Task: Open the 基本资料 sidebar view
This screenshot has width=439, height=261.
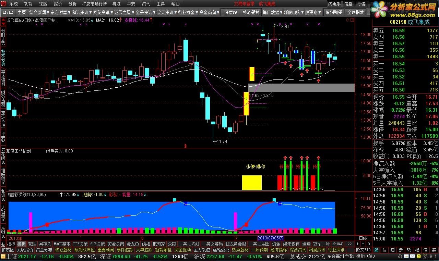Action: (x=3, y=78)
